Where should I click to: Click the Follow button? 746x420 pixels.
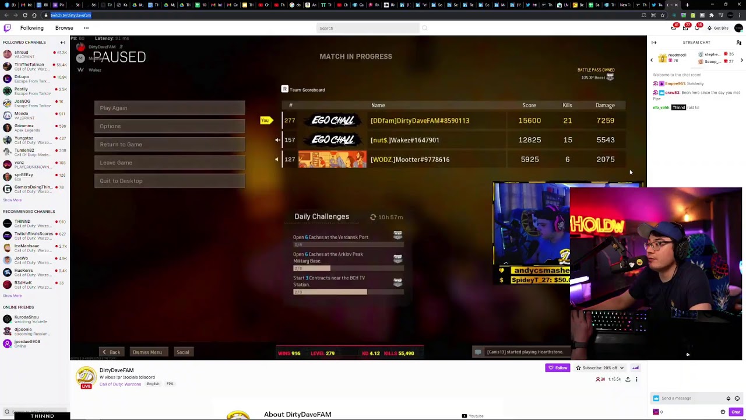point(558,367)
